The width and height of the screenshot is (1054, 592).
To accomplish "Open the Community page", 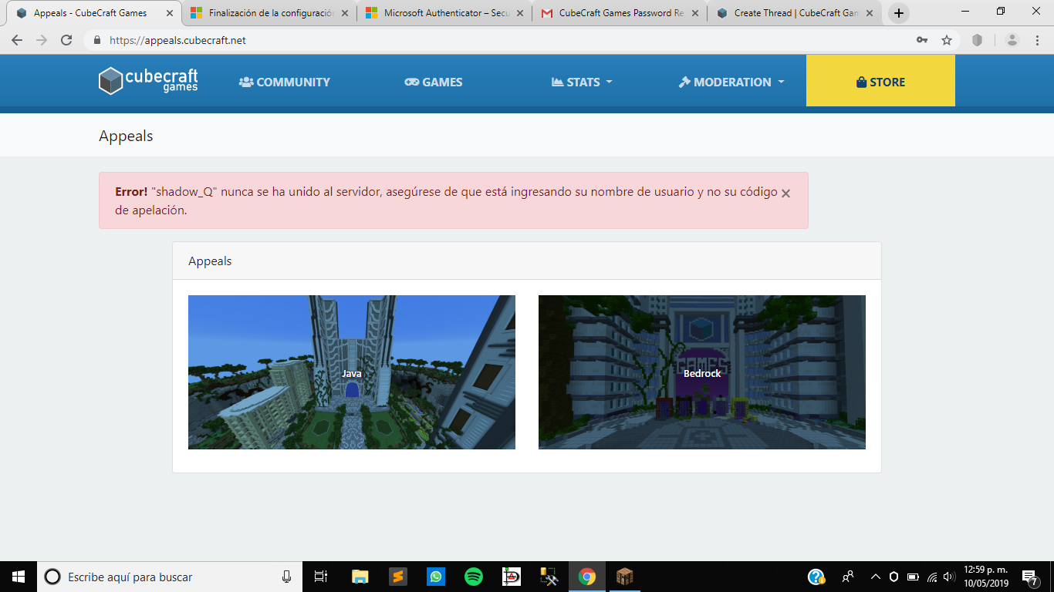I will (285, 82).
